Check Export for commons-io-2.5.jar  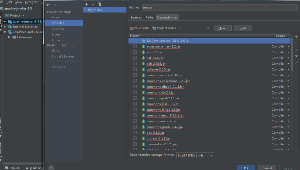pyautogui.click(x=135, y=92)
